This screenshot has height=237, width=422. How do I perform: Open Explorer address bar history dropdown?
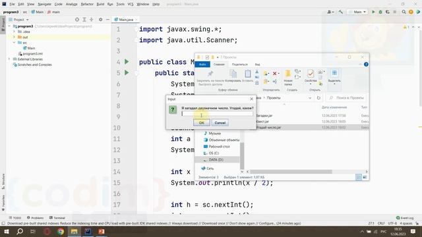pos(310,98)
